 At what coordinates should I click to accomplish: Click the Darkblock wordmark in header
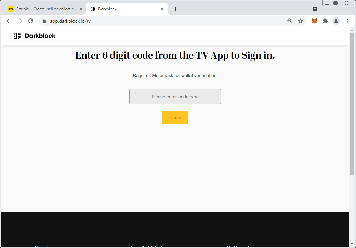point(40,36)
